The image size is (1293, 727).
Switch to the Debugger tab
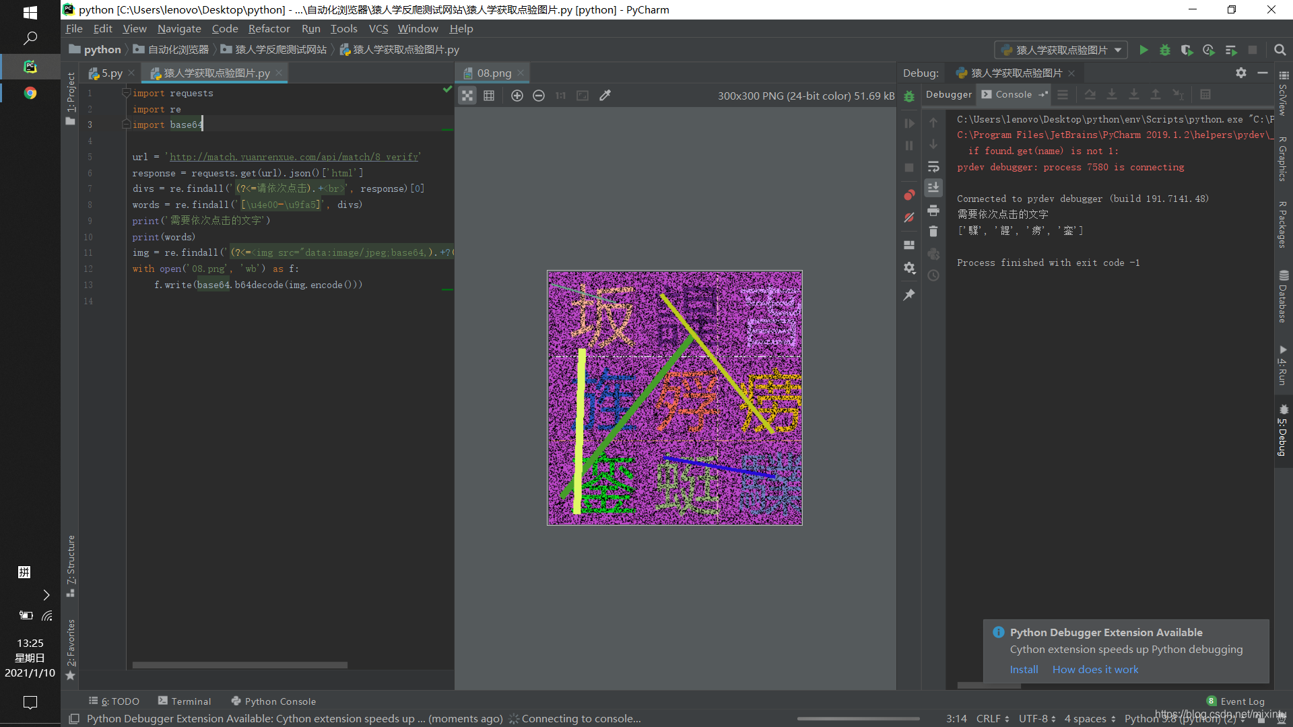pyautogui.click(x=948, y=94)
